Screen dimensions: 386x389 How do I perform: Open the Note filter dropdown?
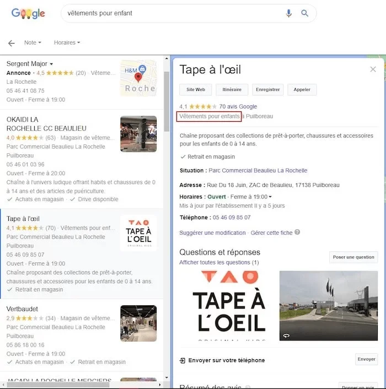(x=33, y=42)
